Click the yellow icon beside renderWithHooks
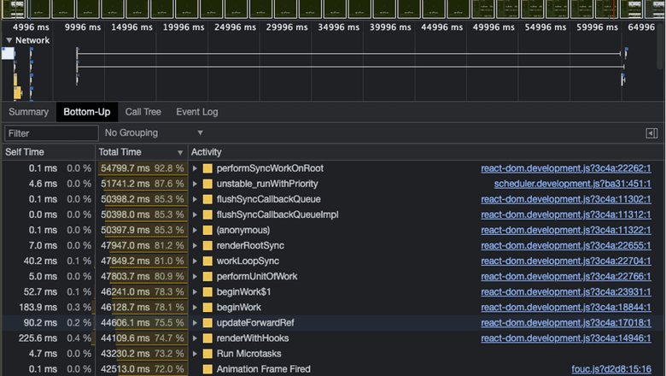This screenshot has width=666, height=376. 207,338
